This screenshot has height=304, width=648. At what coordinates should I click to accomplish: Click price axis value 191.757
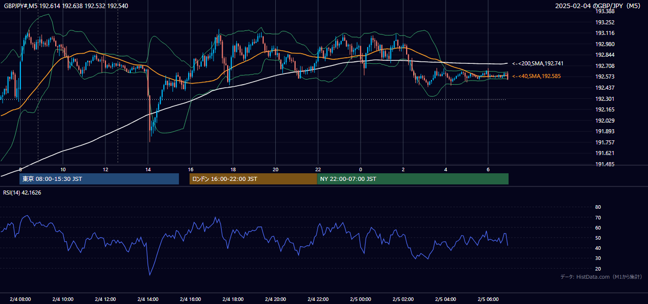click(604, 142)
